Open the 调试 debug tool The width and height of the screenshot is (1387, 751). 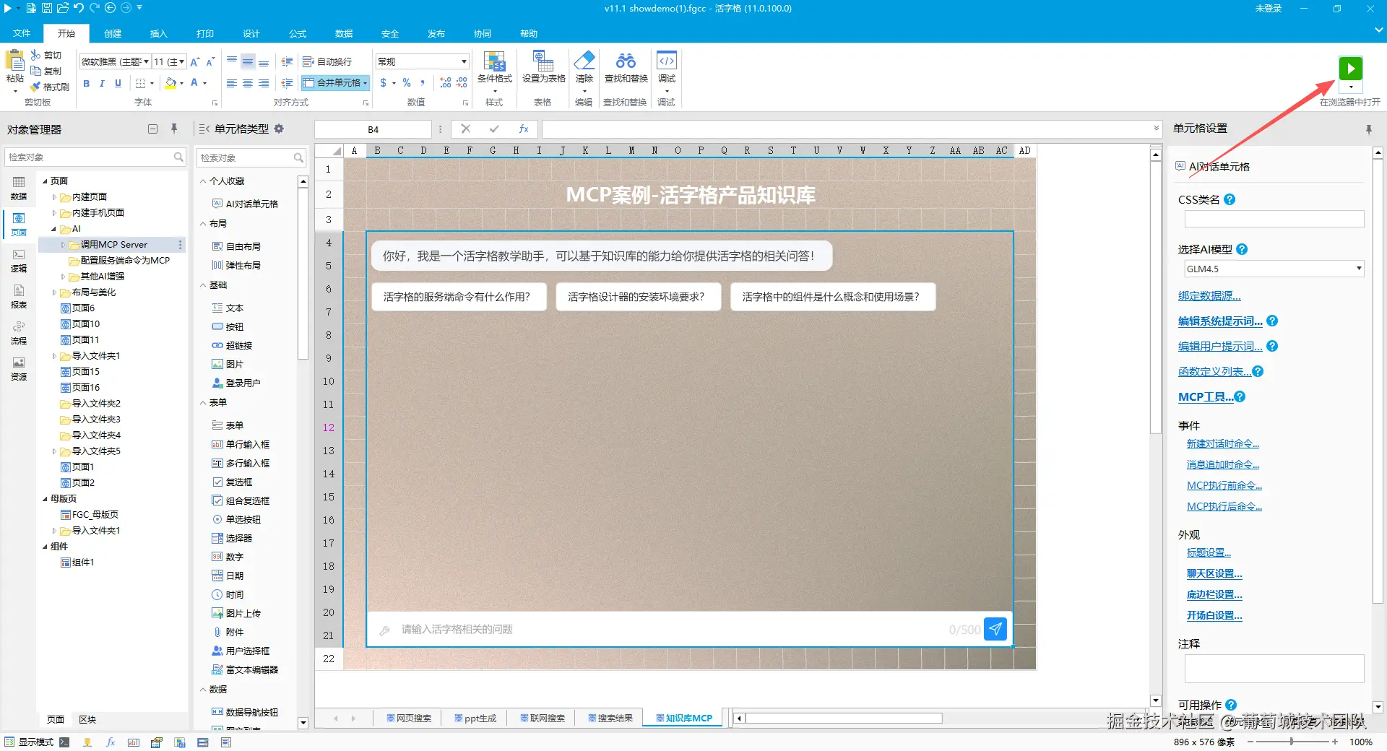[x=667, y=67]
